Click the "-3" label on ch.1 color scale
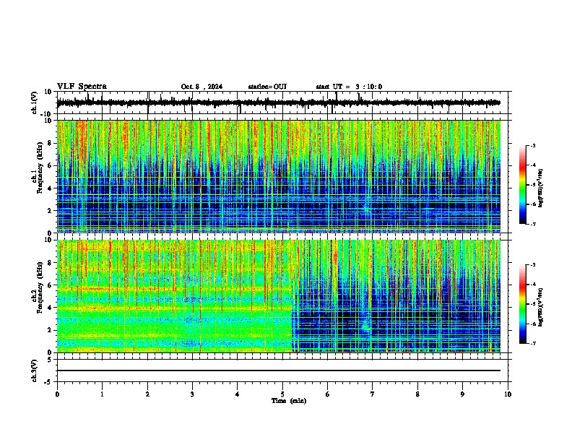 (532, 146)
